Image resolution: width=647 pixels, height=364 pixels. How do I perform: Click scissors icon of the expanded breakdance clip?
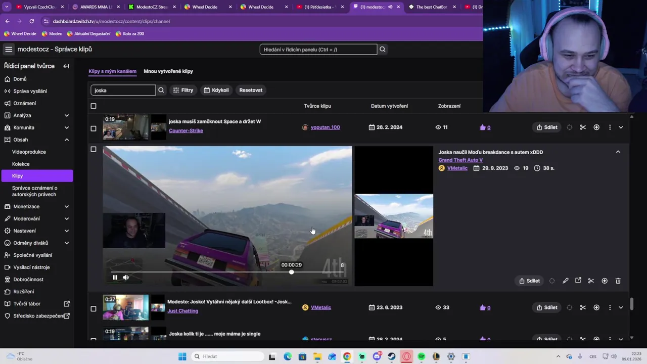pyautogui.click(x=591, y=281)
